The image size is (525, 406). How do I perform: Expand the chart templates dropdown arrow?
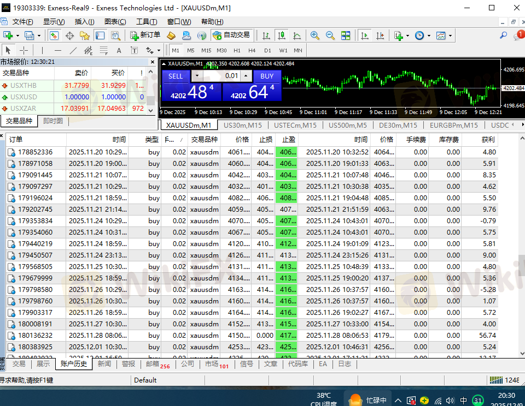pos(451,36)
